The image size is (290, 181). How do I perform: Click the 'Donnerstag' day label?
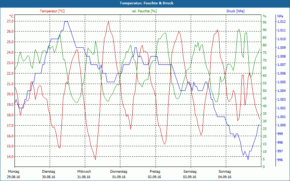119,172
